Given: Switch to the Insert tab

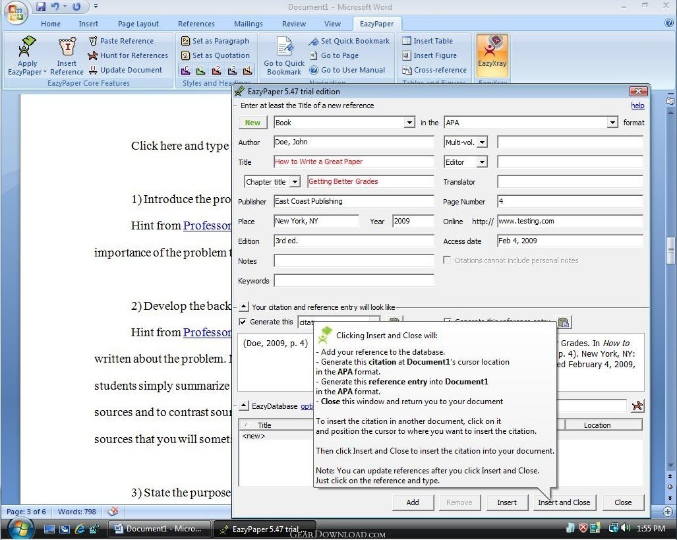Looking at the screenshot, I should [88, 24].
